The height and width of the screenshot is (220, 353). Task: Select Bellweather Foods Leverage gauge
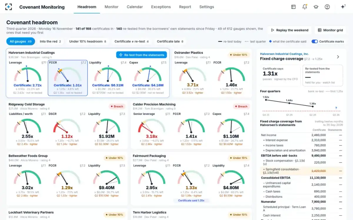click(27, 180)
